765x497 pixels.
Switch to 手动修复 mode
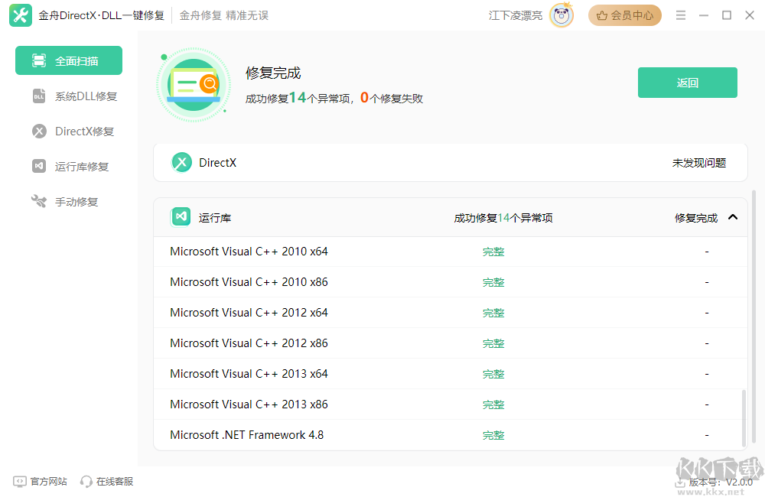[x=73, y=201]
